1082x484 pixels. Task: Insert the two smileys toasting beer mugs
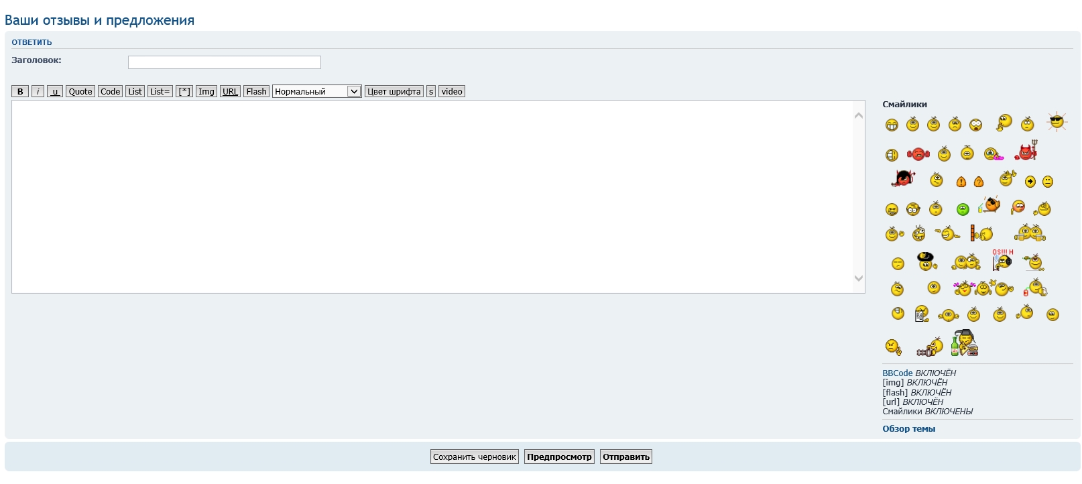click(x=1030, y=233)
